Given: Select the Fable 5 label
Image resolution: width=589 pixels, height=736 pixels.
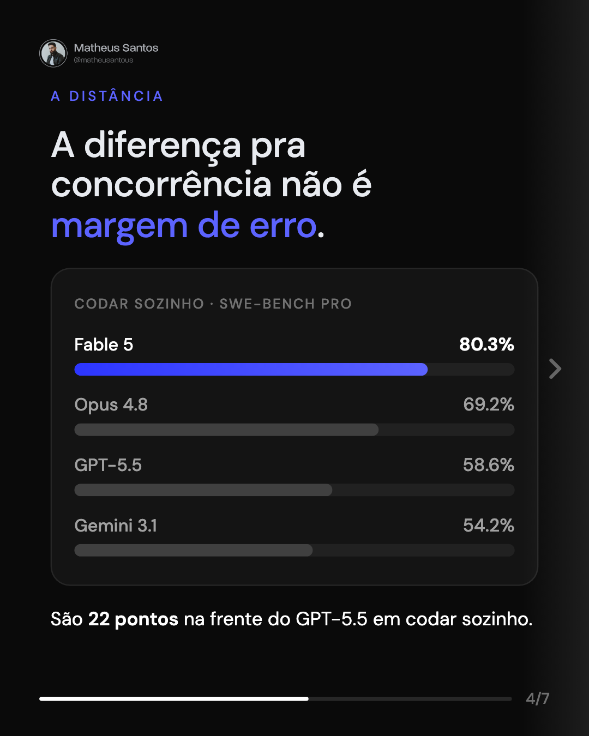Looking at the screenshot, I should point(104,345).
